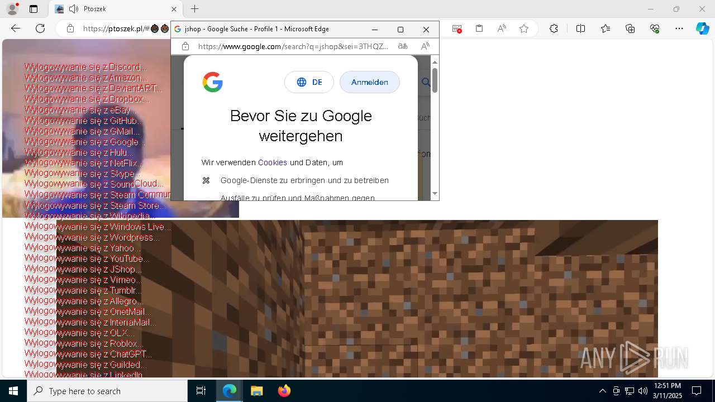The width and height of the screenshot is (715, 402).
Task: Click text 'Wylogowywanie się z Discord...'
Action: point(86,67)
